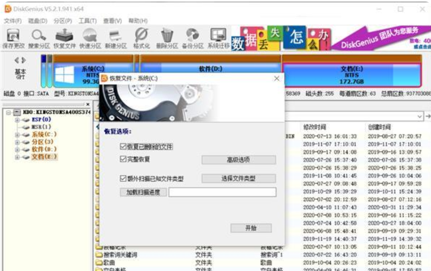Viewport: 431px width, 271px height.
Task: Click the 开始 (Start) button
Action: (x=251, y=228)
